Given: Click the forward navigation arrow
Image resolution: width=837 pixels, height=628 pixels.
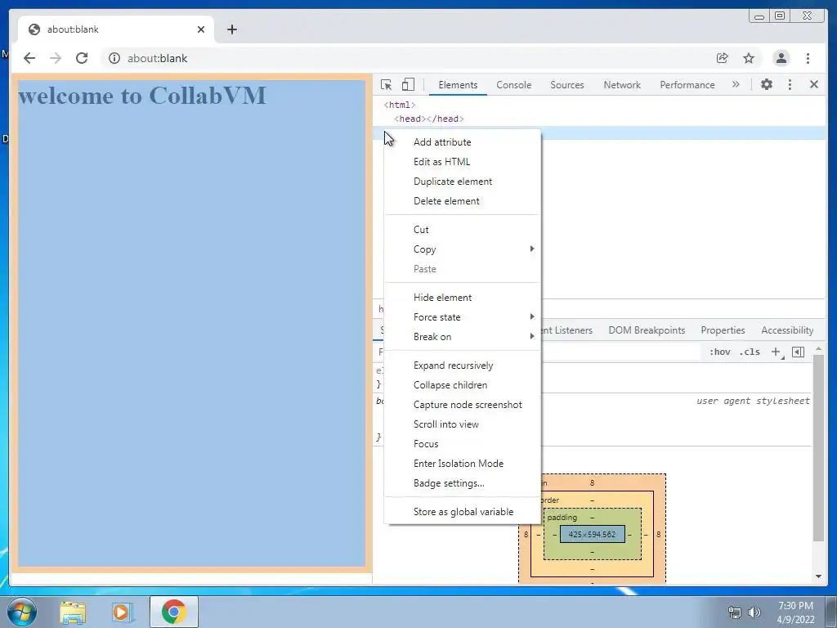Looking at the screenshot, I should (x=56, y=58).
